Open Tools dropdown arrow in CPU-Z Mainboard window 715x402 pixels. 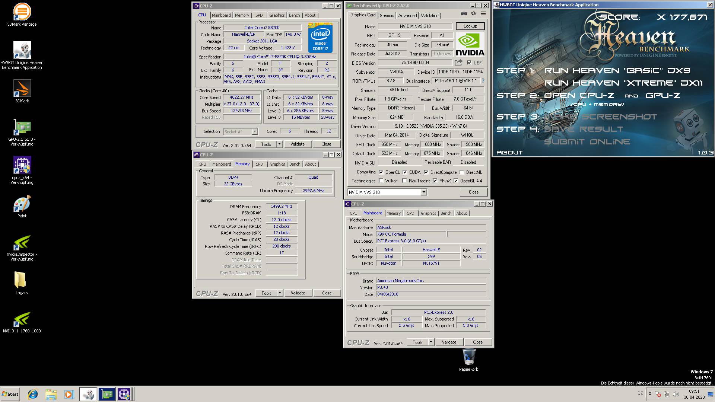click(x=431, y=342)
